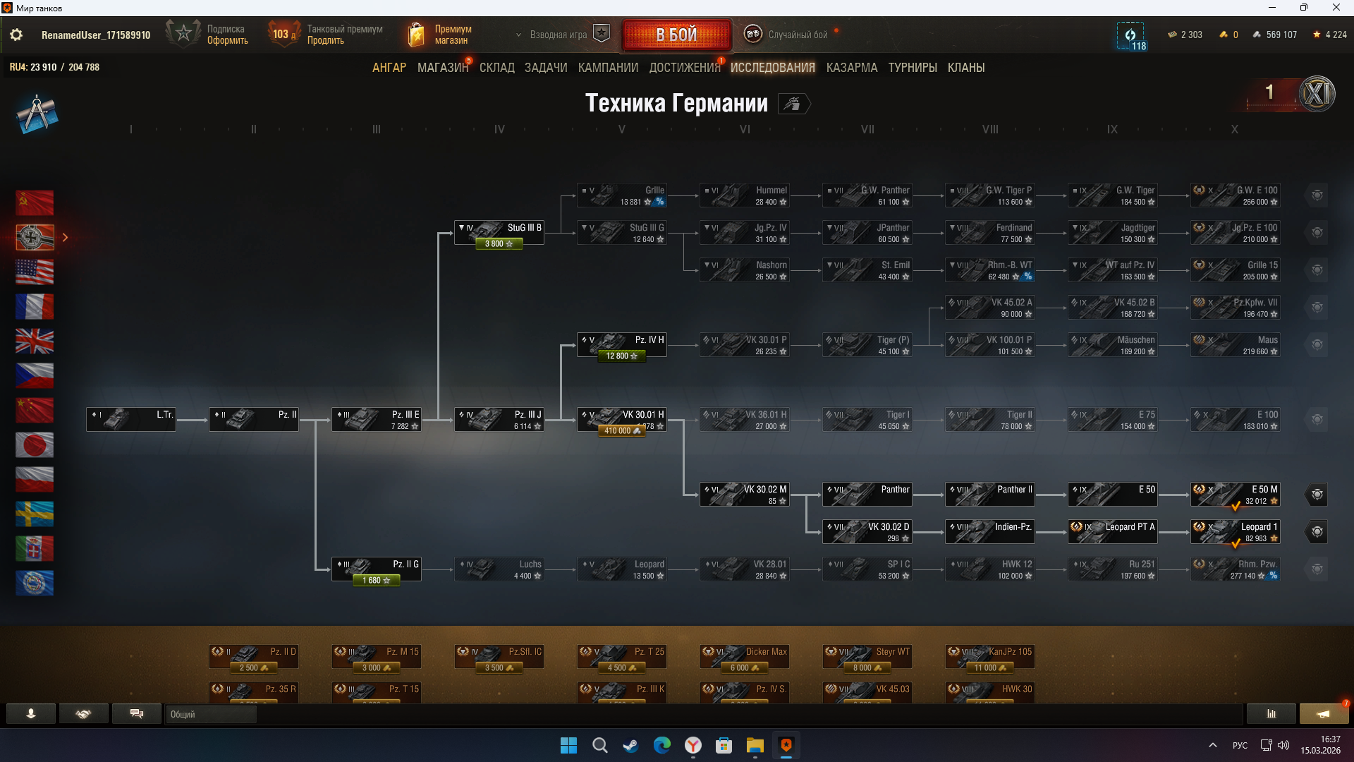Select the USSR nation flag
The width and height of the screenshot is (1354, 762).
point(35,203)
